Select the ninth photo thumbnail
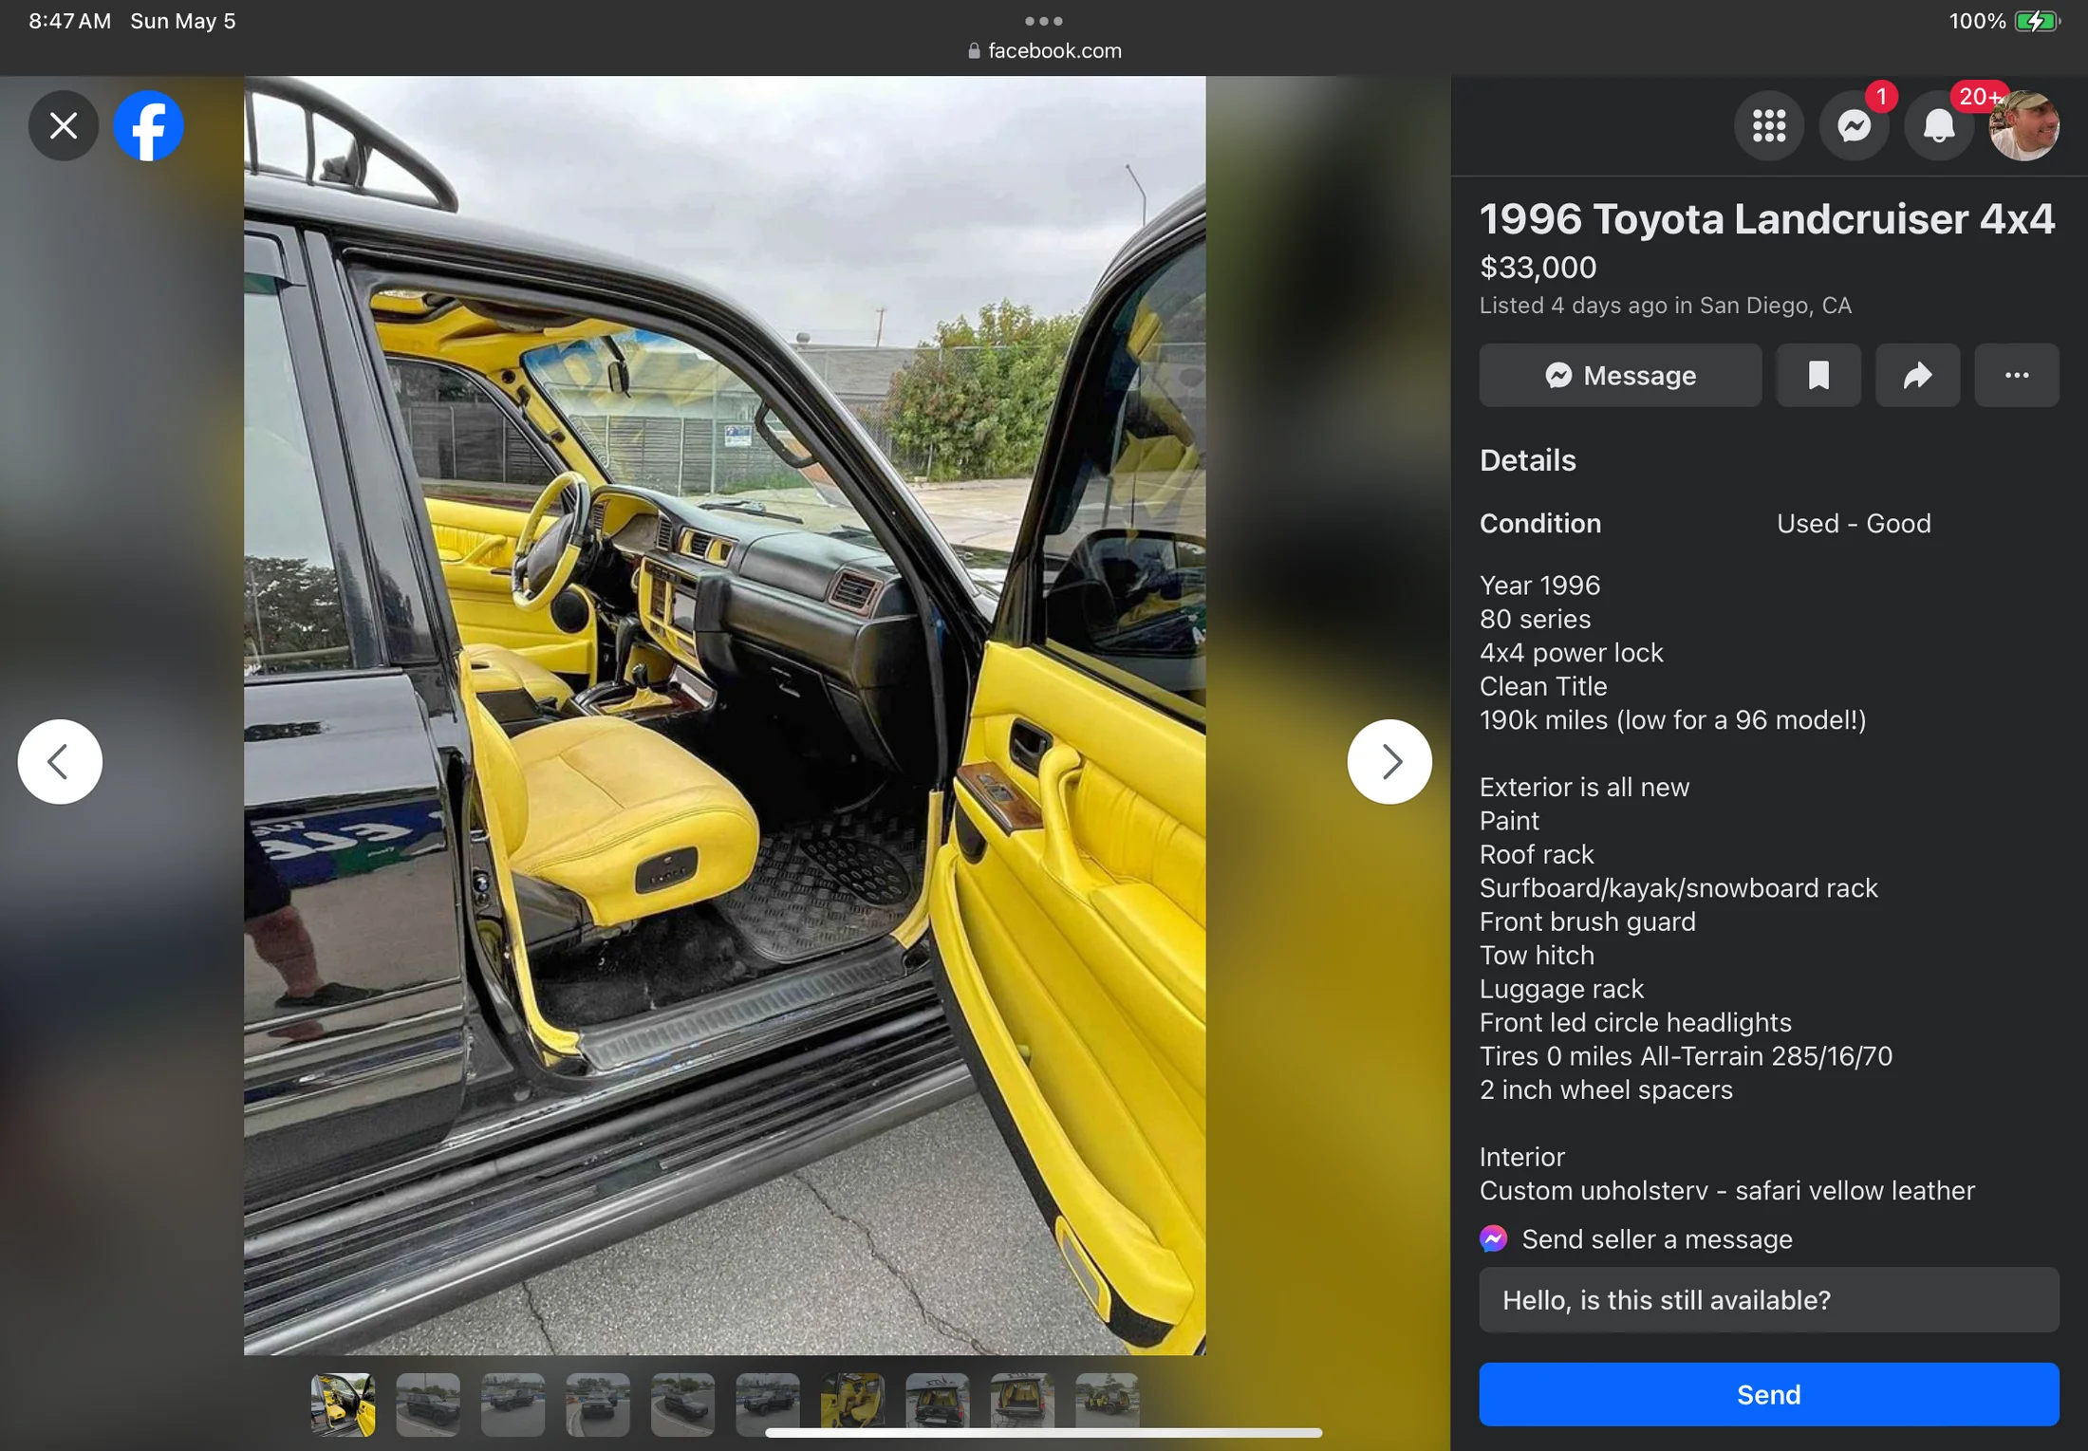 point(1022,1404)
